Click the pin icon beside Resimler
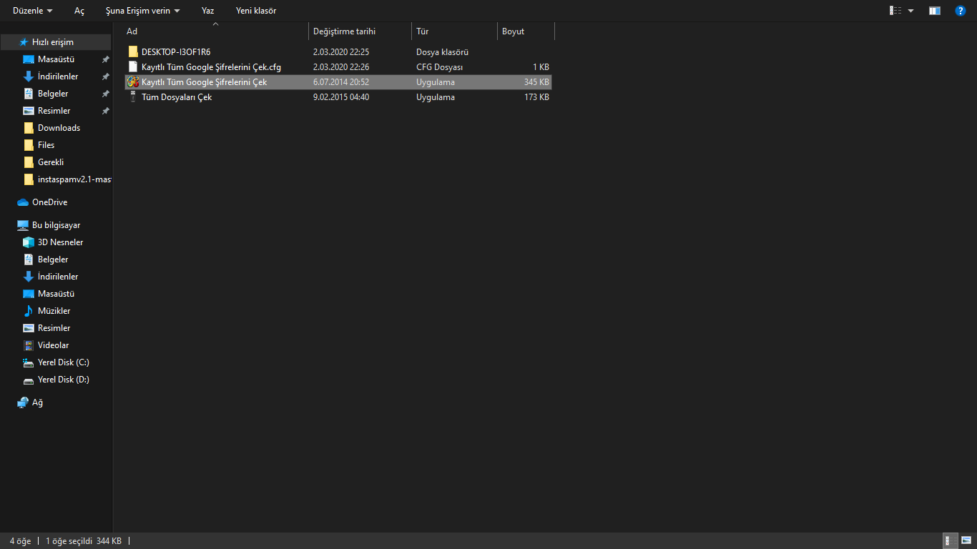This screenshot has height=549, width=977. 105,111
